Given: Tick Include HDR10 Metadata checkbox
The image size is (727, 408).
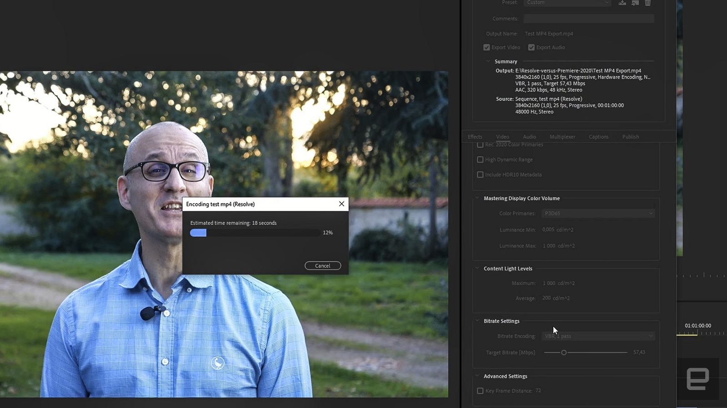Looking at the screenshot, I should point(480,175).
